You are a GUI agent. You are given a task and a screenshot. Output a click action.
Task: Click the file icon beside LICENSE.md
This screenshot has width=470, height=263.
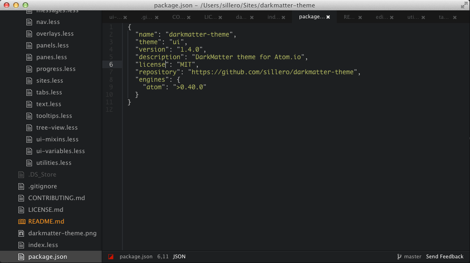click(21, 210)
